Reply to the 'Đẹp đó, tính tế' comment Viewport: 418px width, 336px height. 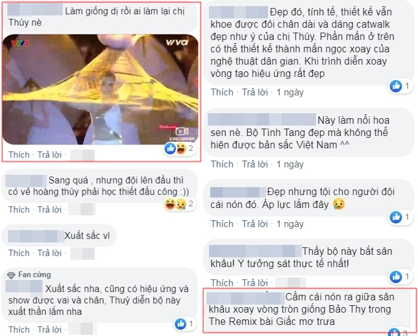point(255,92)
